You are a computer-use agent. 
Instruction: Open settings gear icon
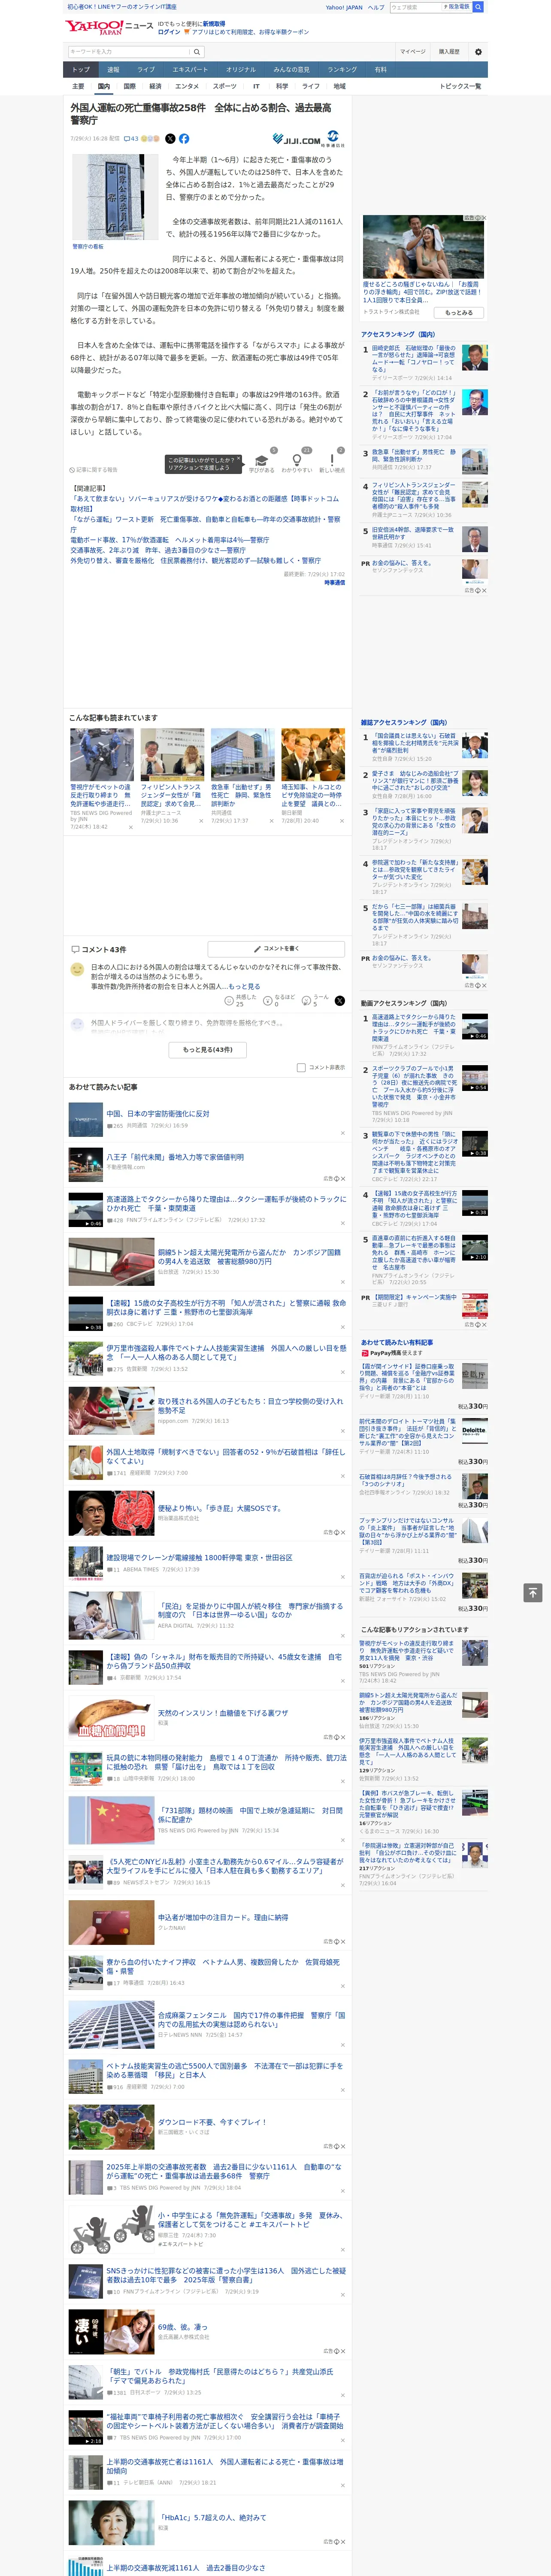(x=478, y=52)
